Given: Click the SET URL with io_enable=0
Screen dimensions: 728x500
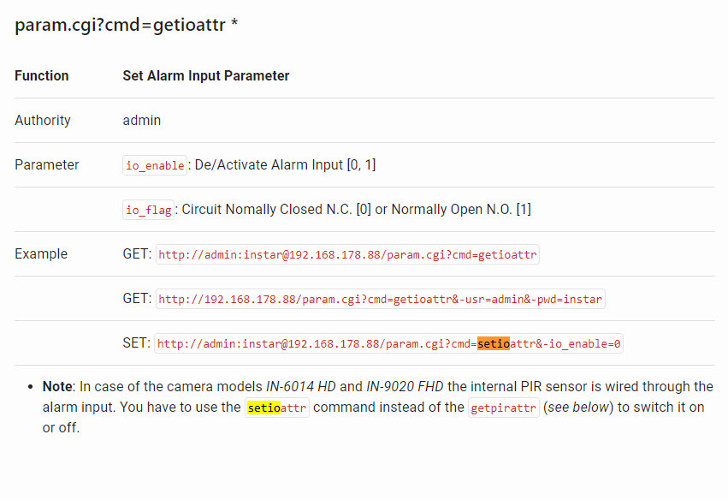Looking at the screenshot, I should (x=388, y=344).
